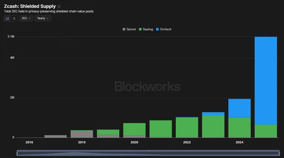Click the blue Orchard segment of 2024 bar

click(x=239, y=108)
